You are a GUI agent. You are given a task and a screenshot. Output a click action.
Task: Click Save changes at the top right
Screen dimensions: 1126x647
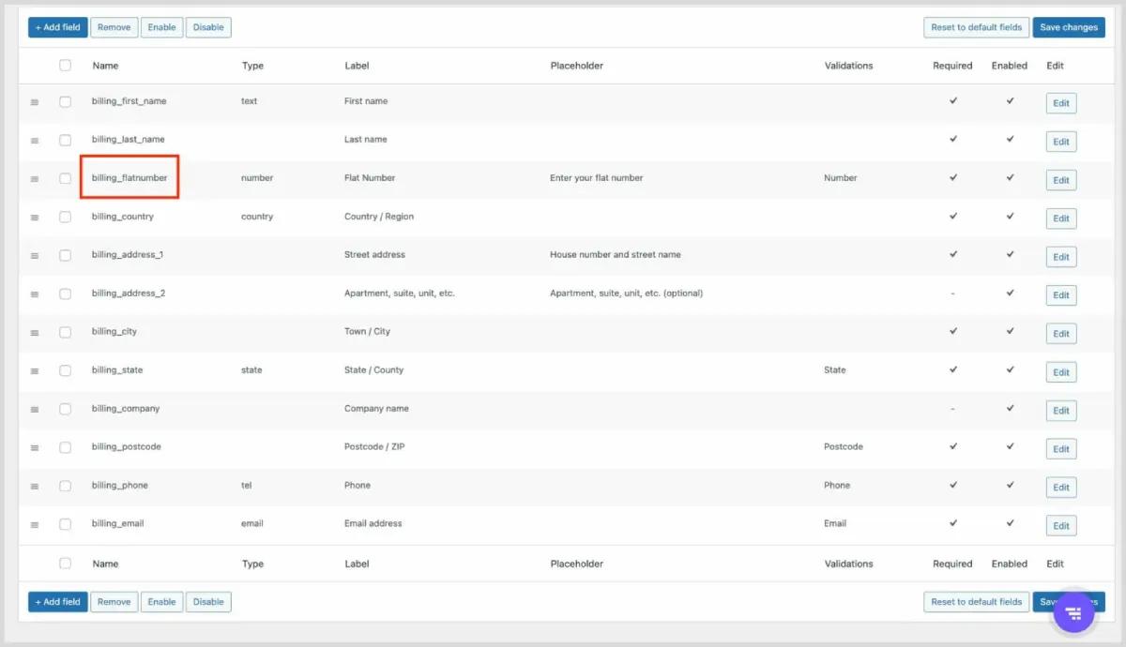click(x=1069, y=27)
